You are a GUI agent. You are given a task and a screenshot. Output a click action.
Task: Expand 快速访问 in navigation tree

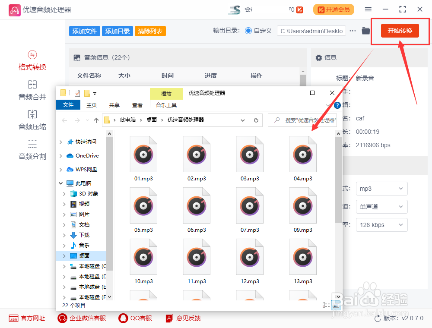pyautogui.click(x=60, y=142)
